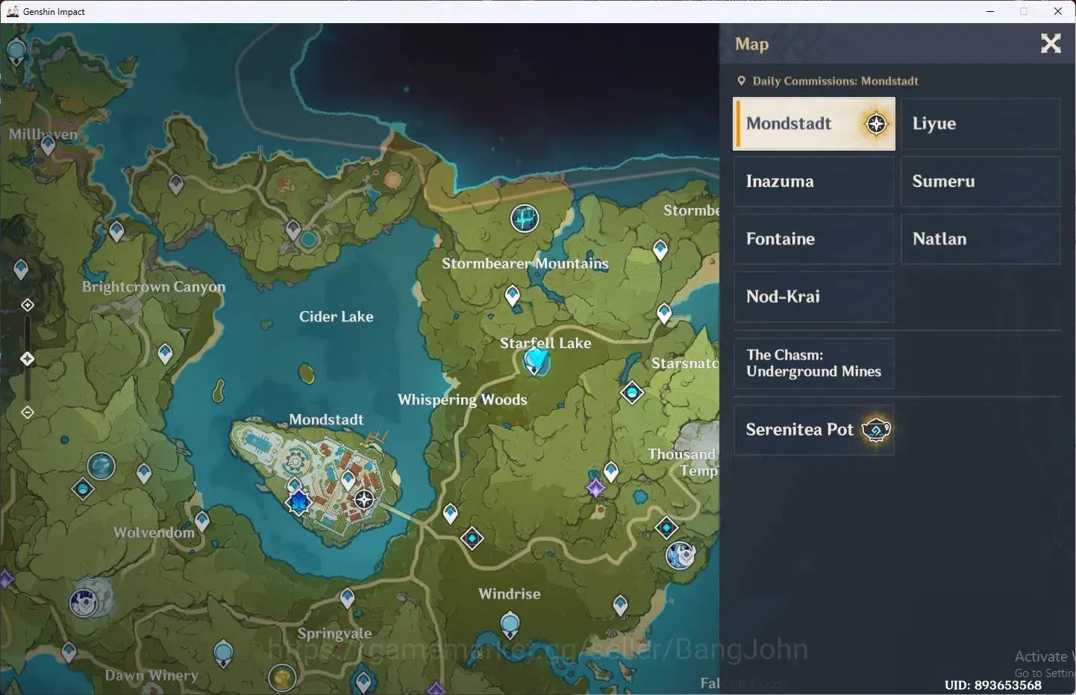Select the Statue of the Seven at Starfell Lake

[x=537, y=362]
